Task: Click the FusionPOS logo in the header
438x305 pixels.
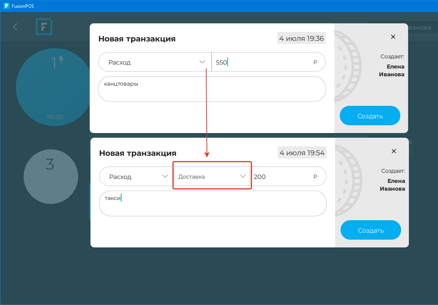Action: (44, 27)
